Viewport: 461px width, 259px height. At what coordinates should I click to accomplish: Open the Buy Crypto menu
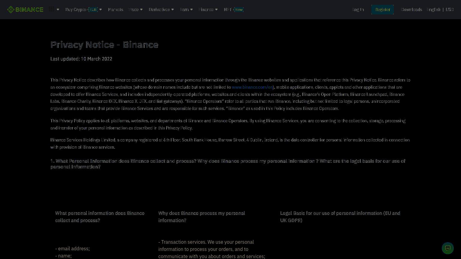76,10
